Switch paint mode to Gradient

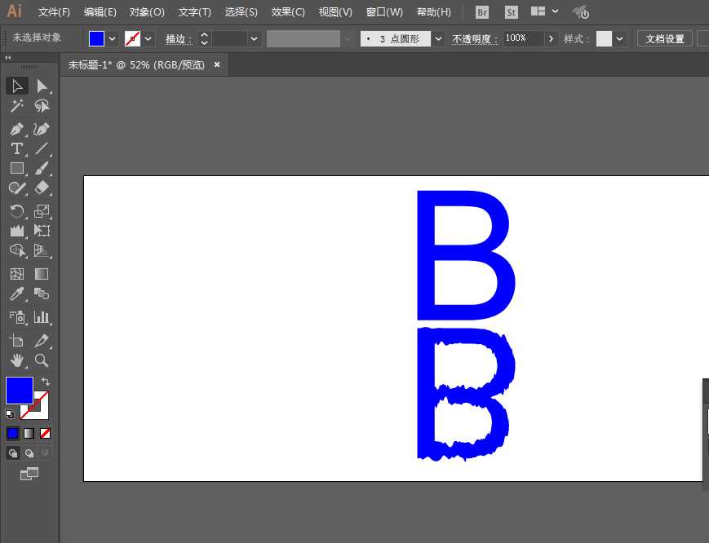[x=29, y=433]
